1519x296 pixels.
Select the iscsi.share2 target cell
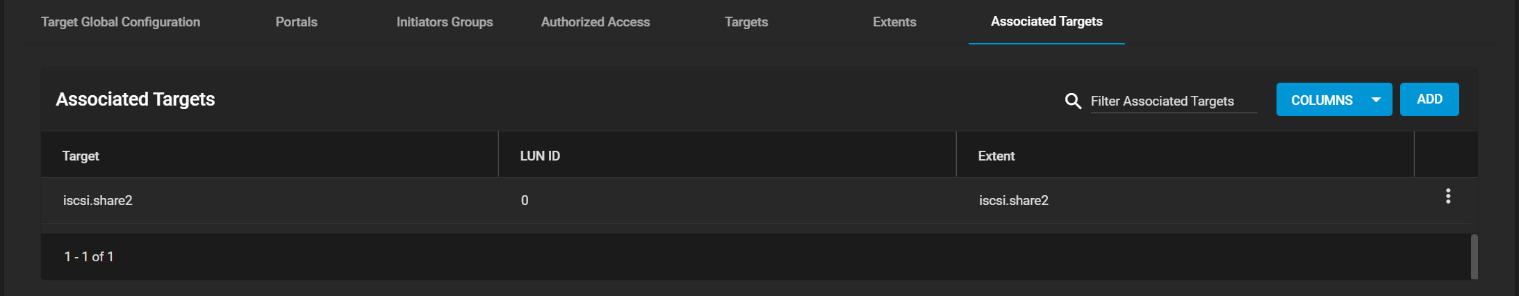[x=97, y=201]
